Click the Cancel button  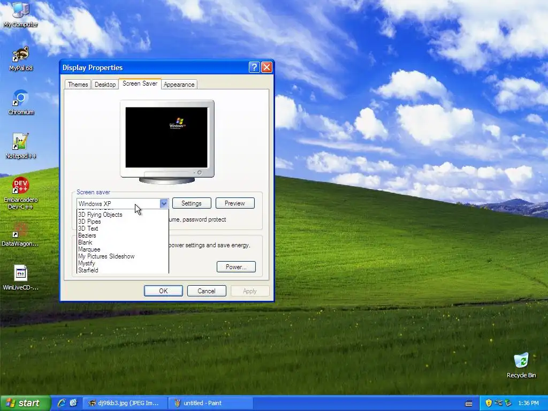pyautogui.click(x=207, y=291)
